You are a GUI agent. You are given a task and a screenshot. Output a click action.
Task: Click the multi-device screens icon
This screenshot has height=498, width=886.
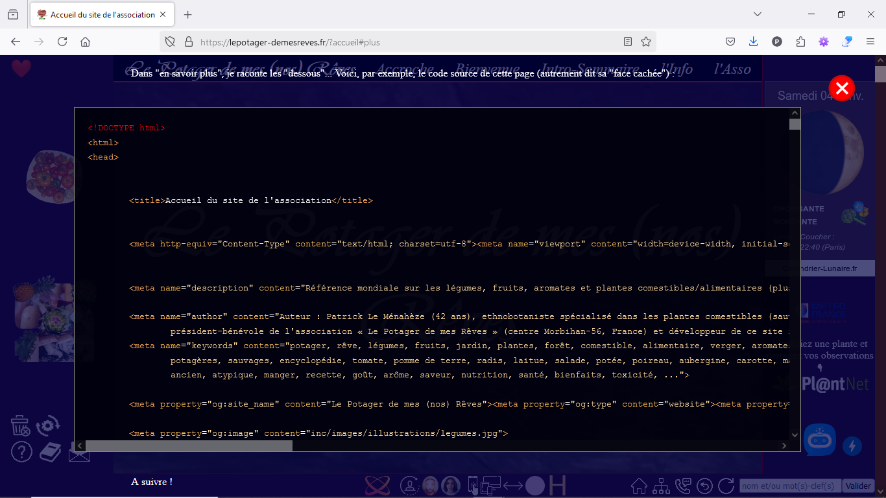490,485
